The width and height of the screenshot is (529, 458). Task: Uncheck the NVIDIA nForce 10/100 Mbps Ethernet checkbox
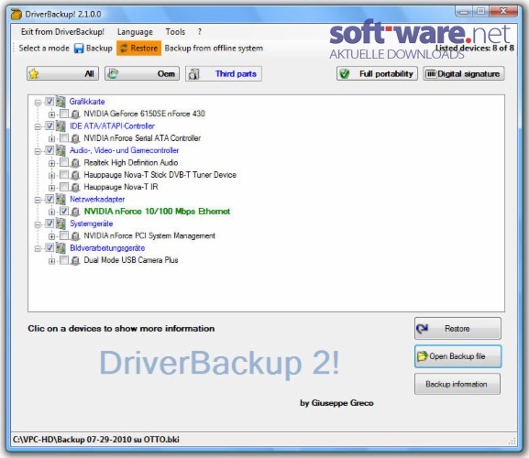pos(64,211)
